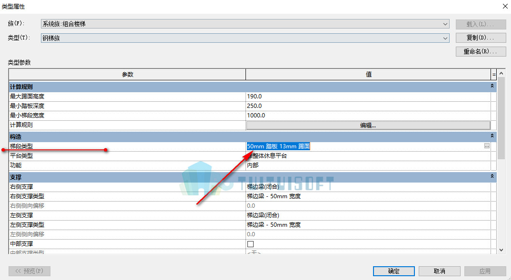Collapse the 计算规则 section
Viewport: 511px width, 280px height.
pos(492,86)
